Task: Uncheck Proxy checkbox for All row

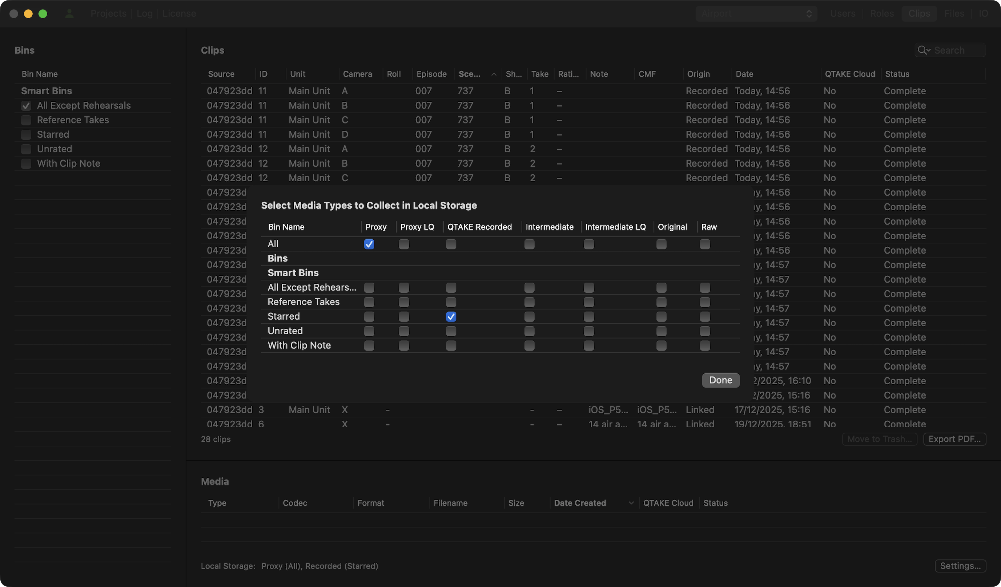Action: pyautogui.click(x=369, y=244)
